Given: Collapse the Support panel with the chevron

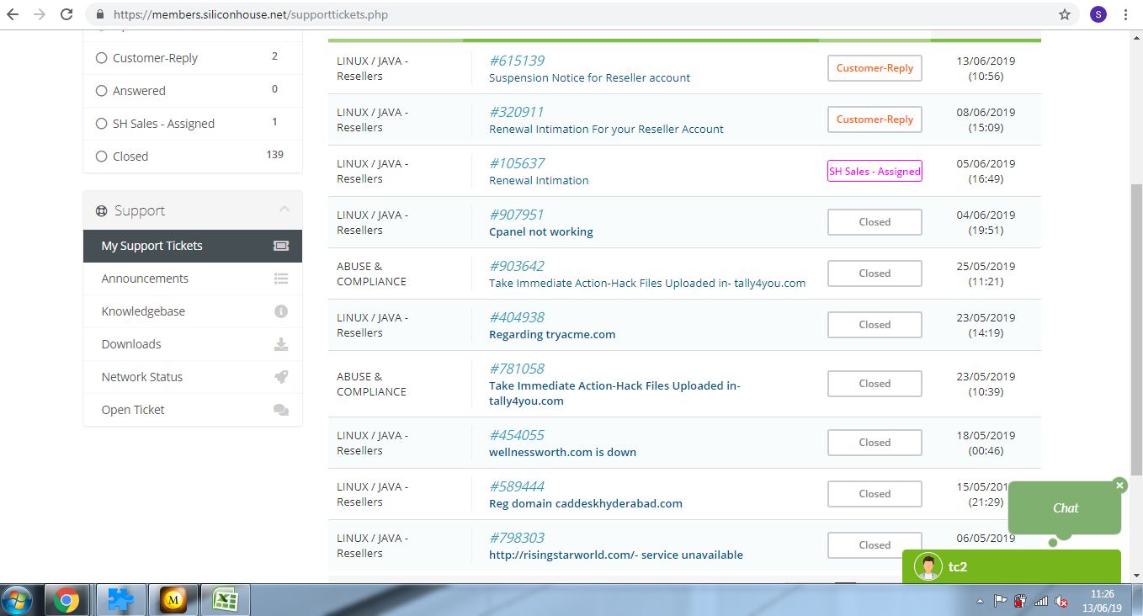Looking at the screenshot, I should pyautogui.click(x=284, y=210).
